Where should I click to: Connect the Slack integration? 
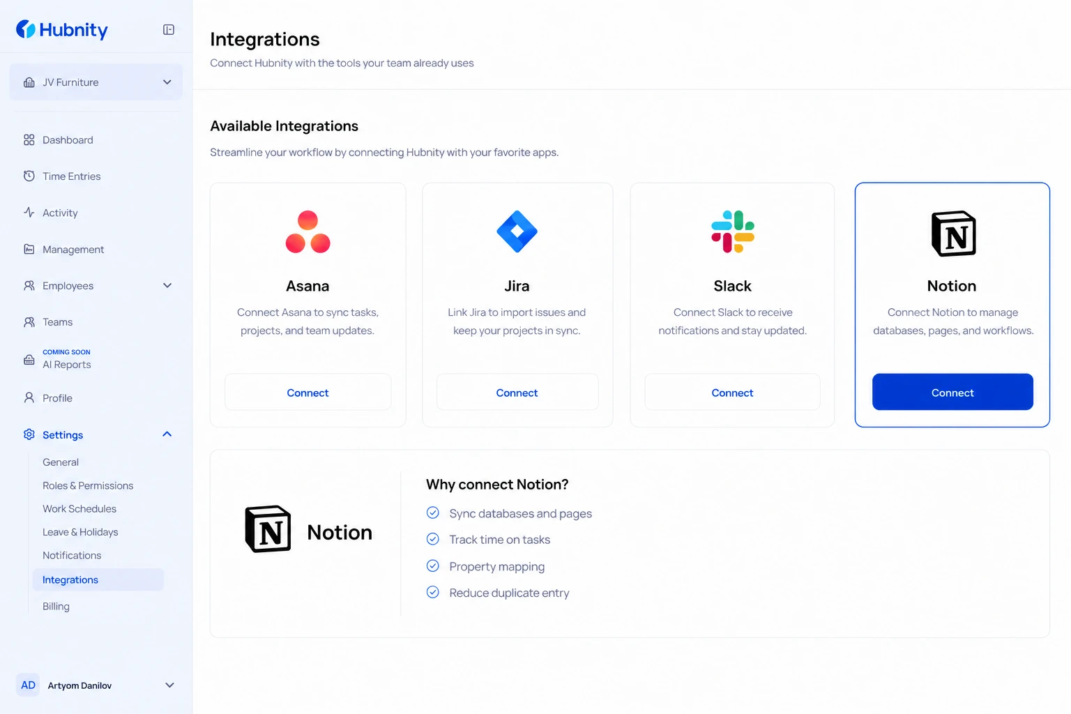coord(732,393)
